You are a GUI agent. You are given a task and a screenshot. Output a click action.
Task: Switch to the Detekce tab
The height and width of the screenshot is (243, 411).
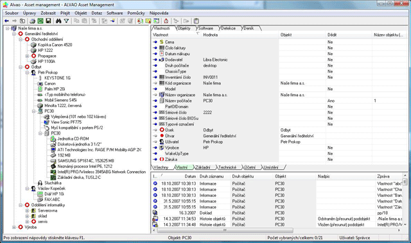point(229,28)
